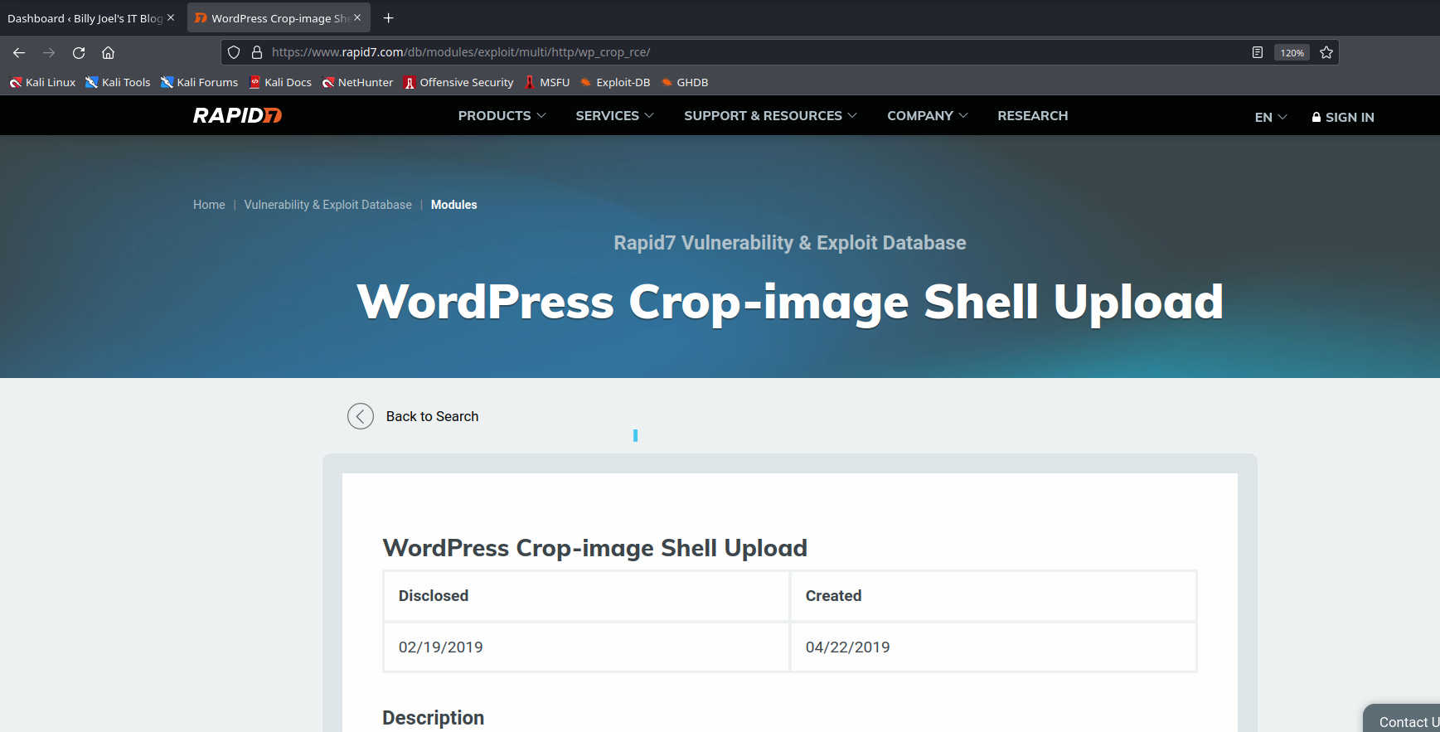Image resolution: width=1440 pixels, height=732 pixels.
Task: Open the Research menu item
Action: point(1032,116)
